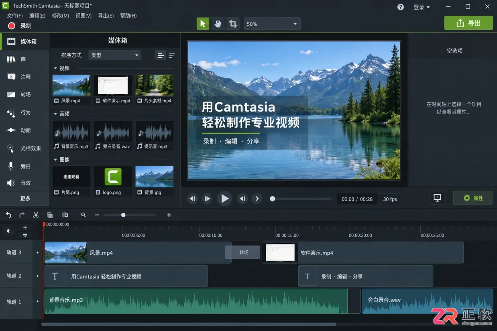This screenshot has height=331, width=497.
Task: Start recording with the 录制 button
Action: (20, 26)
